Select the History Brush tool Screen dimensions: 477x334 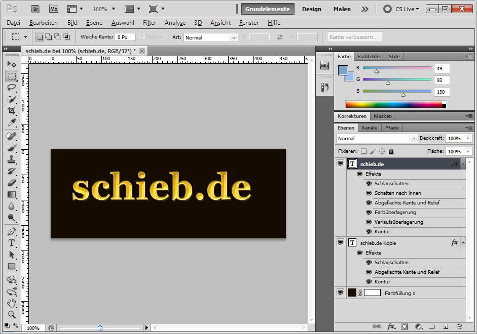[12, 171]
